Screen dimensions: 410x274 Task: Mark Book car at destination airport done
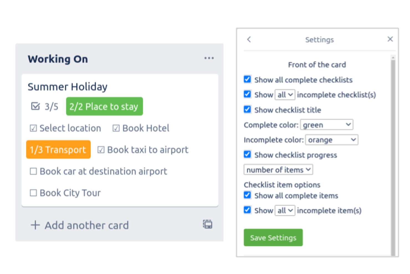coord(33,171)
